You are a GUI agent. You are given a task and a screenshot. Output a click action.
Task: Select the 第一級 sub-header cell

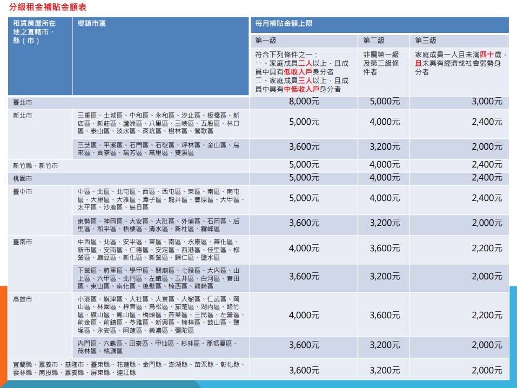(x=266, y=41)
